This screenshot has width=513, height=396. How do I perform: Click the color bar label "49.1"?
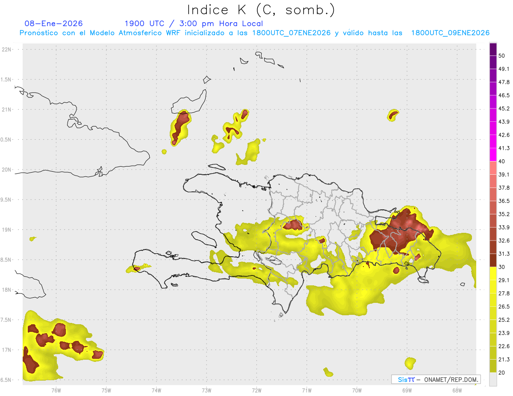tap(504, 69)
